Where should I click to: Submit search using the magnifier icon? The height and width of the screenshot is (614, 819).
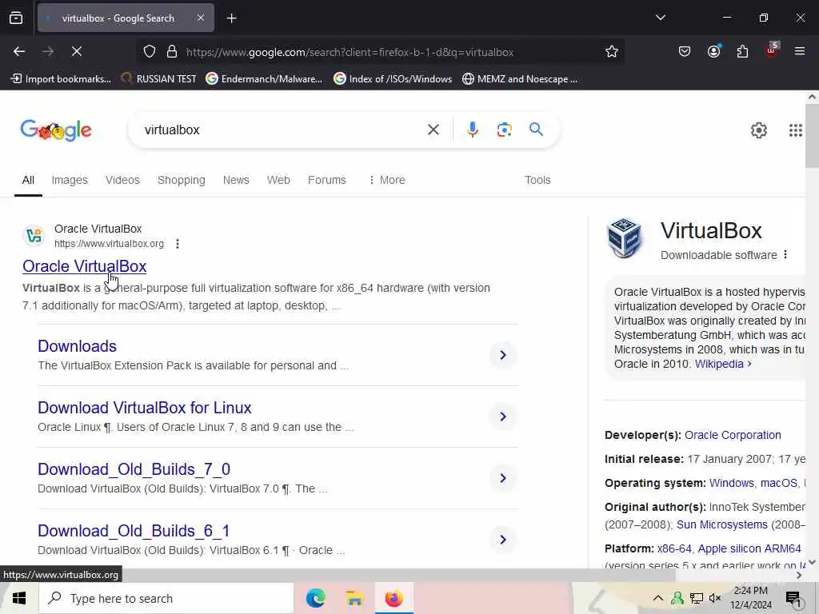coord(536,129)
